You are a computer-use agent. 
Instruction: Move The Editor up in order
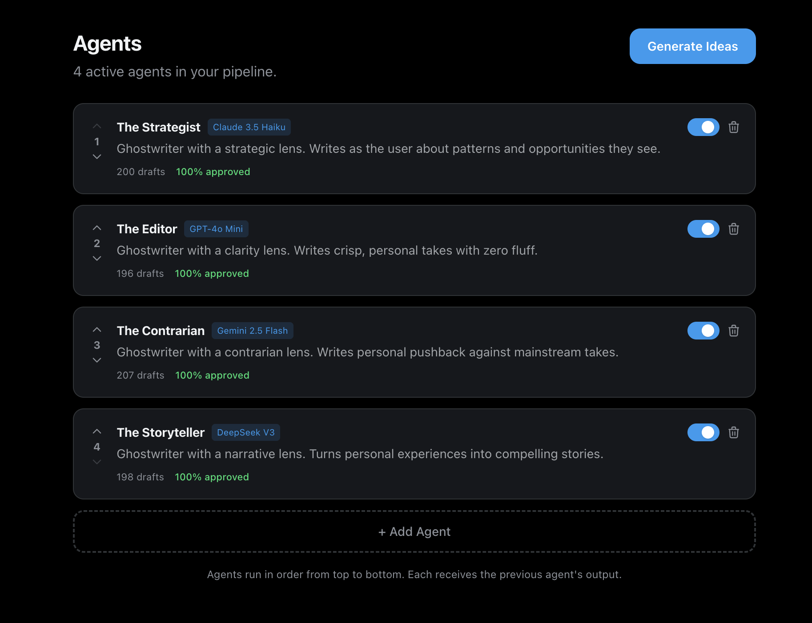tap(97, 228)
